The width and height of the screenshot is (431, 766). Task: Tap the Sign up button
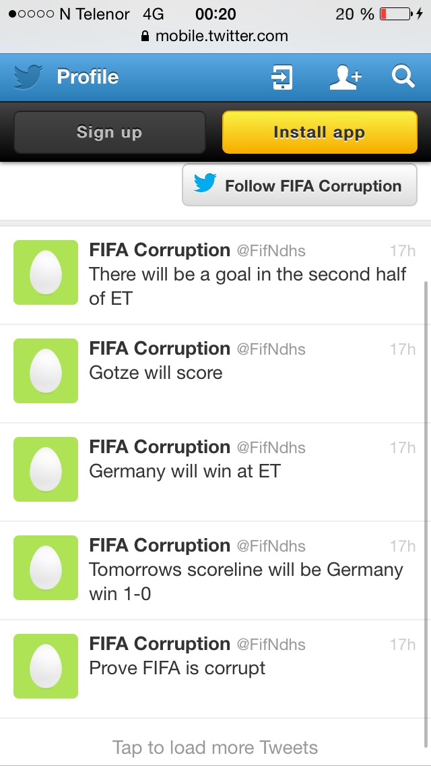click(109, 132)
